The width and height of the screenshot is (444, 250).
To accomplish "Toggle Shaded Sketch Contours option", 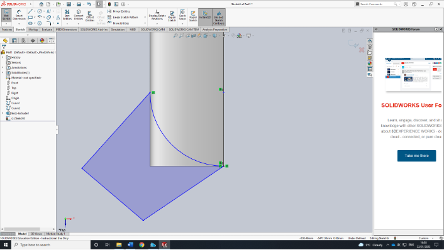I will click(219, 17).
